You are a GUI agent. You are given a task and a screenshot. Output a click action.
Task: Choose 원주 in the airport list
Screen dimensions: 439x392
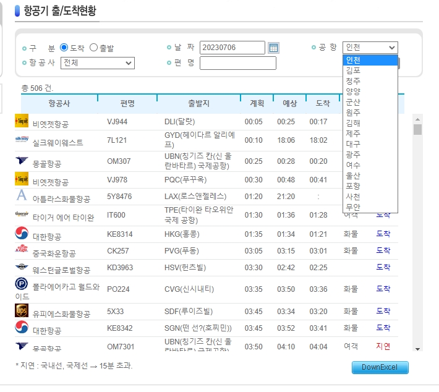[370, 113]
